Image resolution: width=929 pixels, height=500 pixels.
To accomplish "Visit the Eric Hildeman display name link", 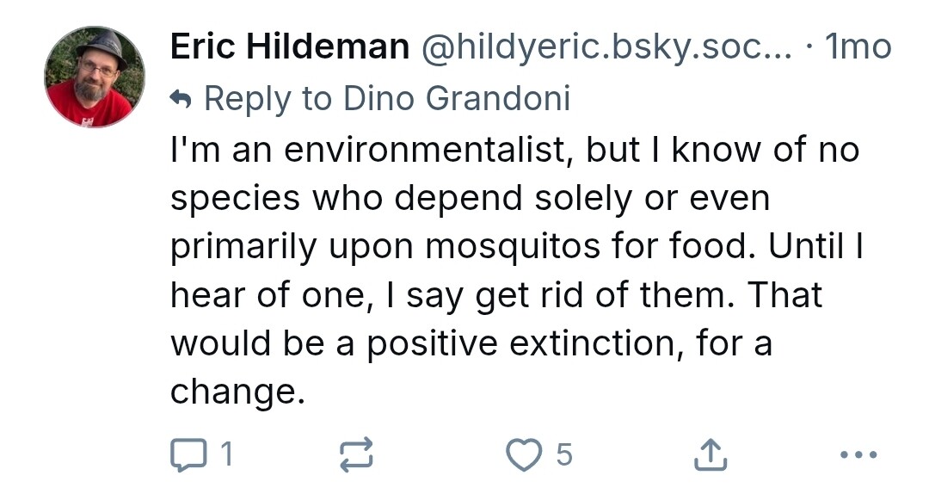I will (290, 46).
